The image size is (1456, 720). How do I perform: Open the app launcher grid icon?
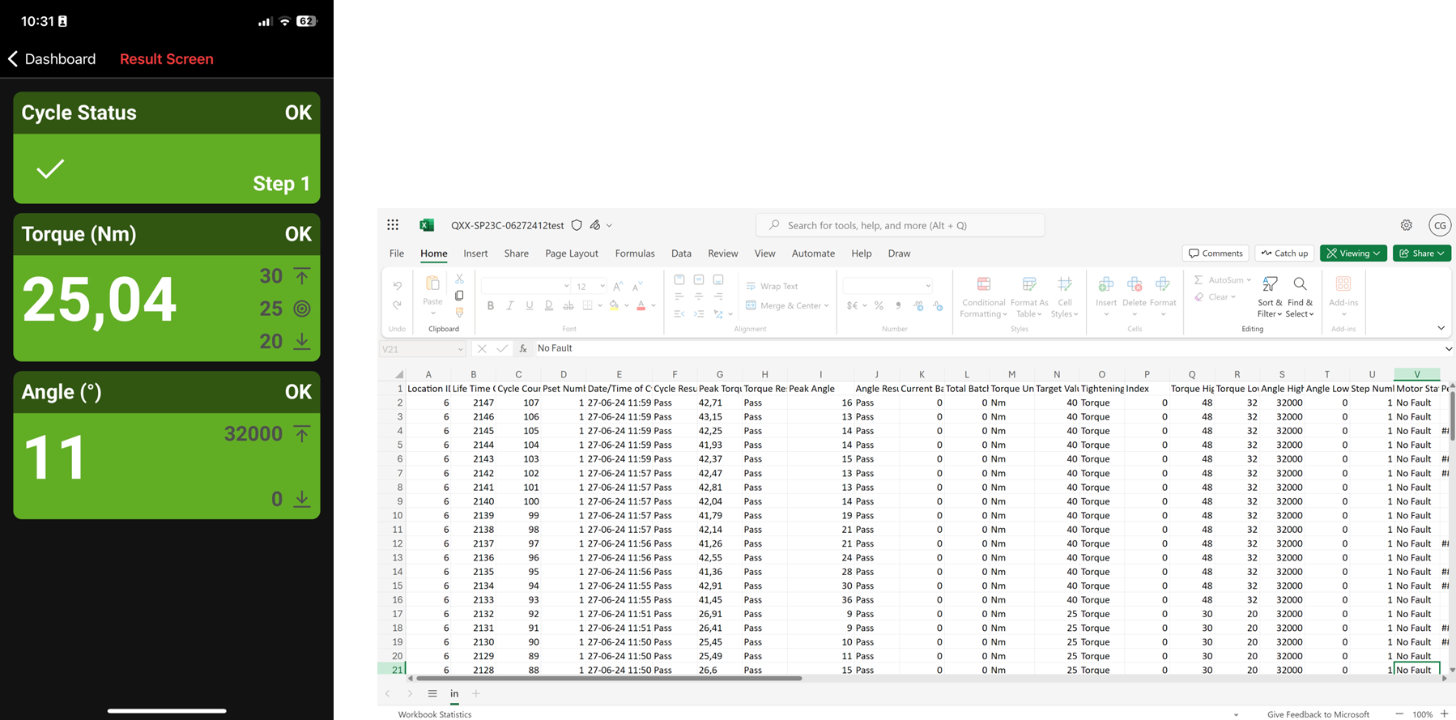pos(393,225)
